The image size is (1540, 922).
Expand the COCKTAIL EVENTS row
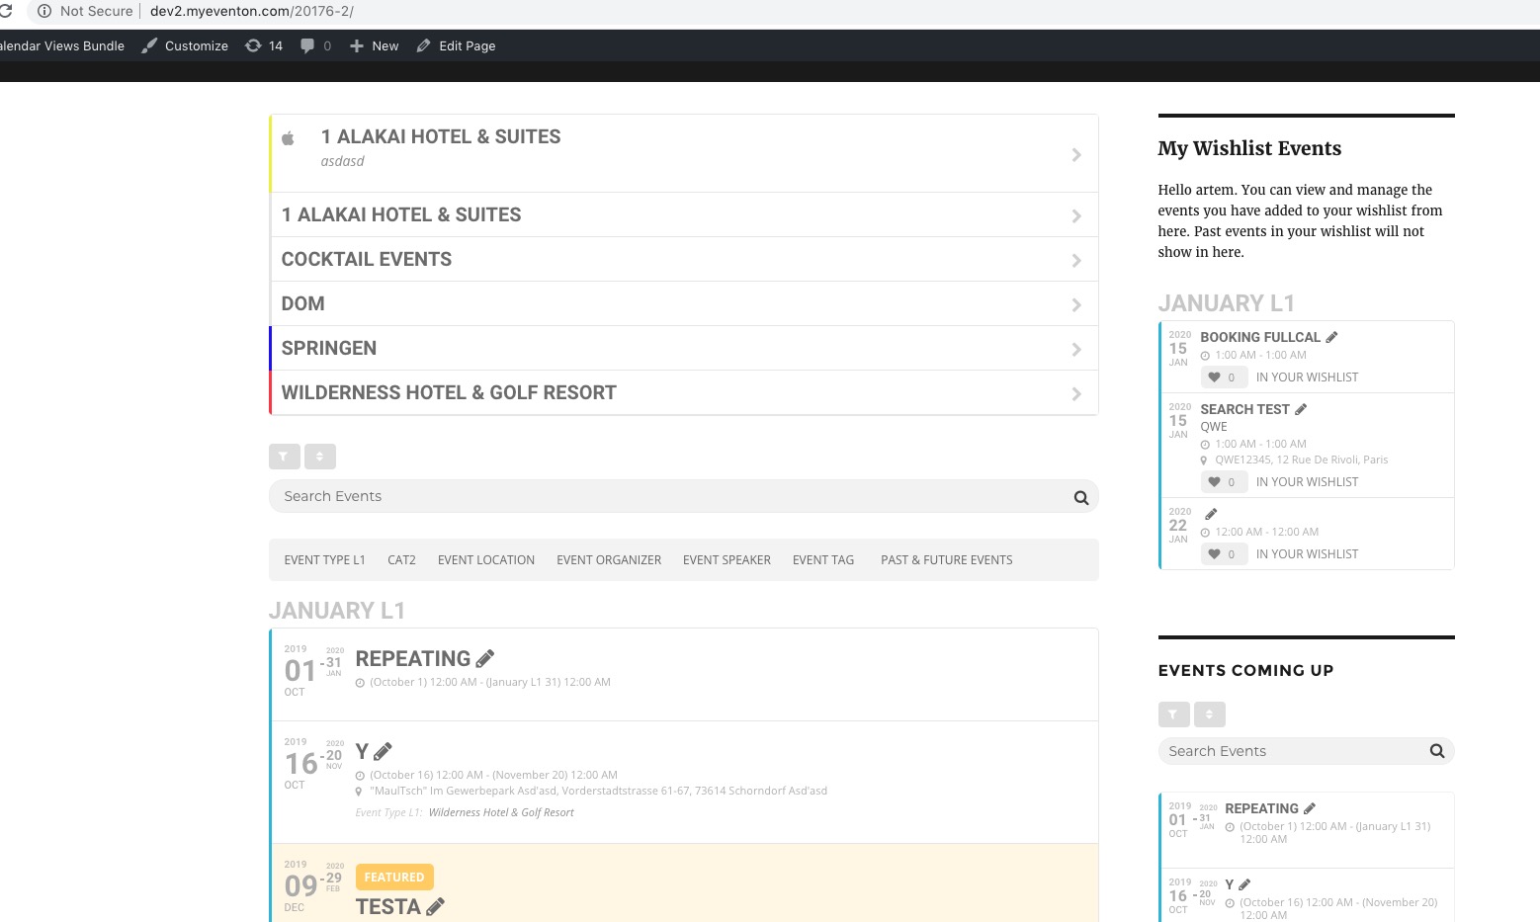tap(683, 260)
